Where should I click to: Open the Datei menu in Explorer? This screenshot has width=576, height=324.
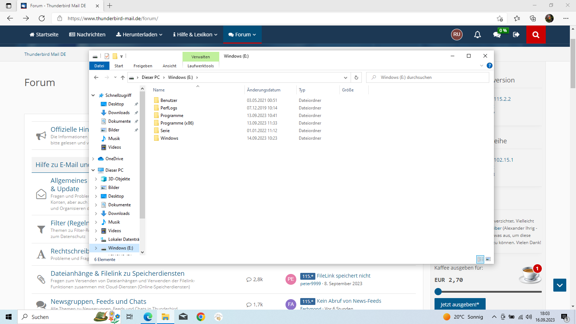point(99,66)
